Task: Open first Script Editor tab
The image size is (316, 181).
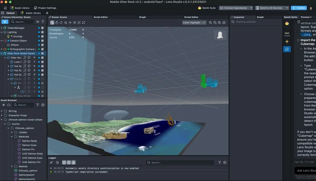Action: point(101,17)
